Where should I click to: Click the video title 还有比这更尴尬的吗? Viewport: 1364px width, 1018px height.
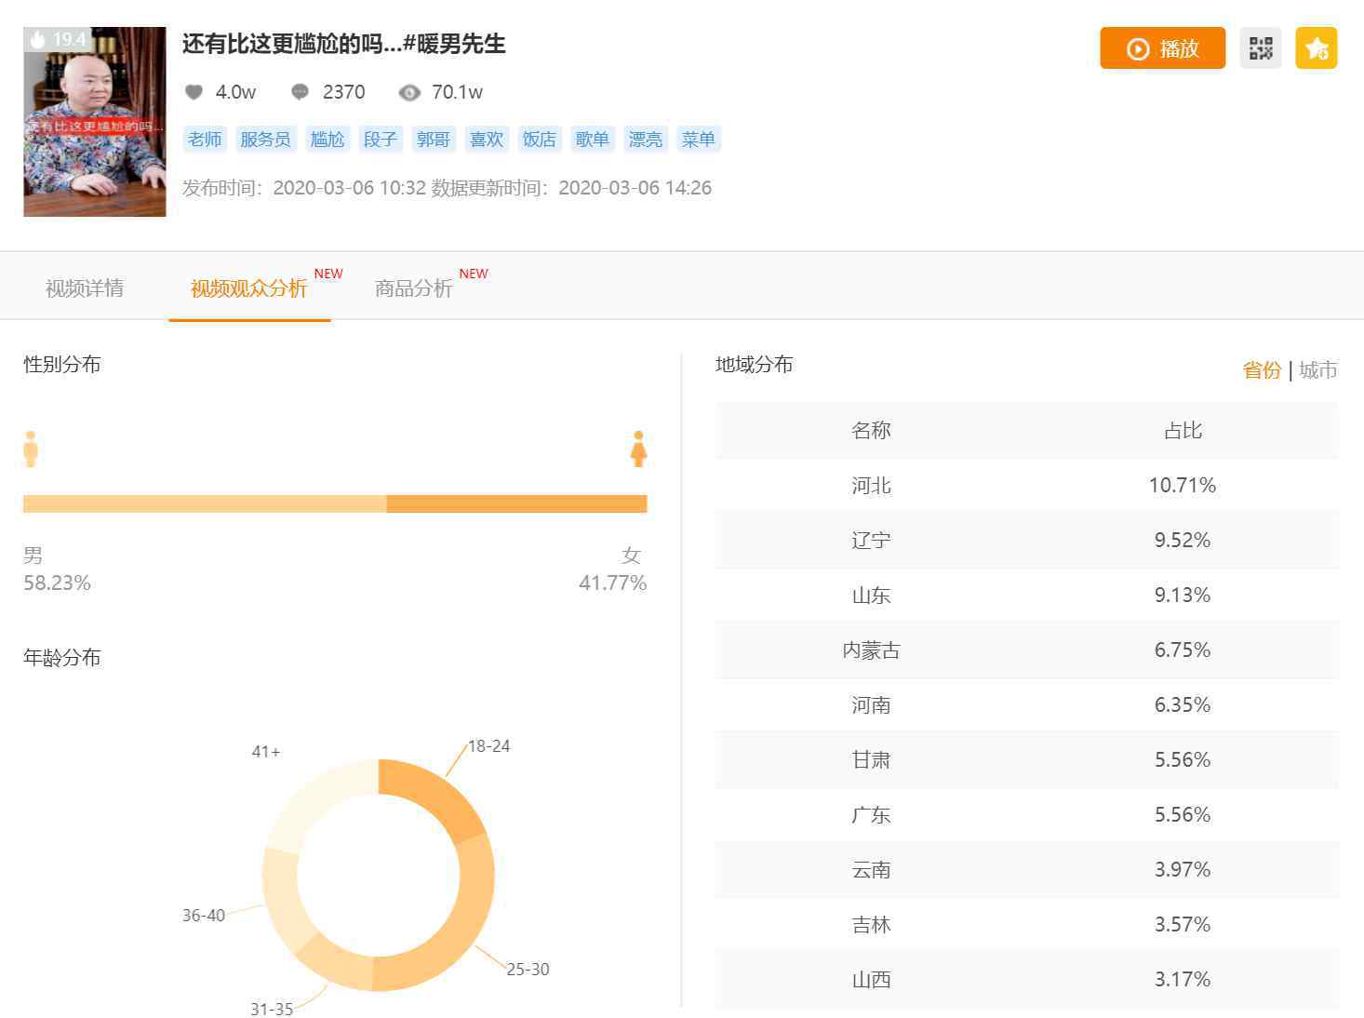(x=343, y=44)
